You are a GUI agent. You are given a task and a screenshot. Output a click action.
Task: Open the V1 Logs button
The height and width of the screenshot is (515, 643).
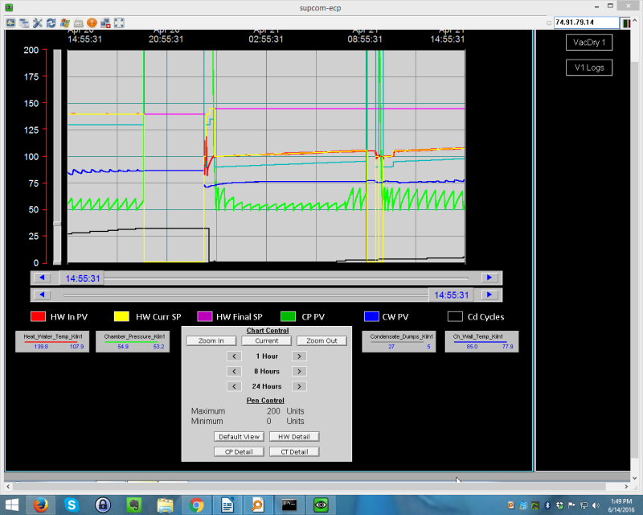pyautogui.click(x=589, y=68)
